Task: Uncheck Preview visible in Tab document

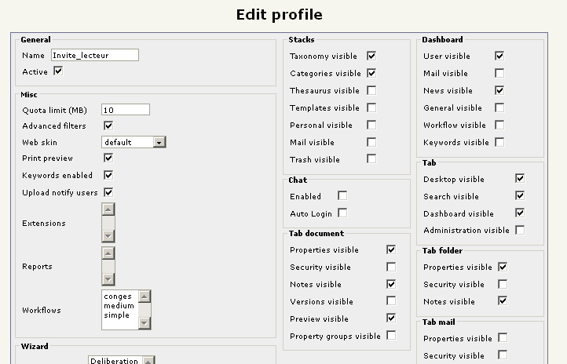Action: [391, 318]
